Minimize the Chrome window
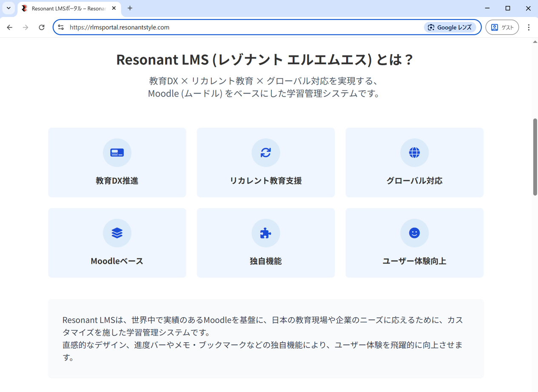538x392 pixels. pyautogui.click(x=487, y=8)
